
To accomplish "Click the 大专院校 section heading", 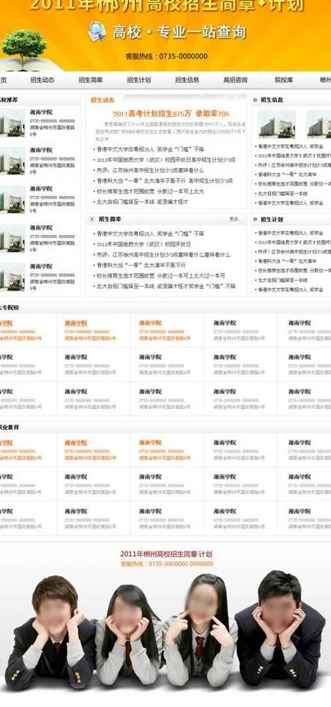I will [x=10, y=308].
